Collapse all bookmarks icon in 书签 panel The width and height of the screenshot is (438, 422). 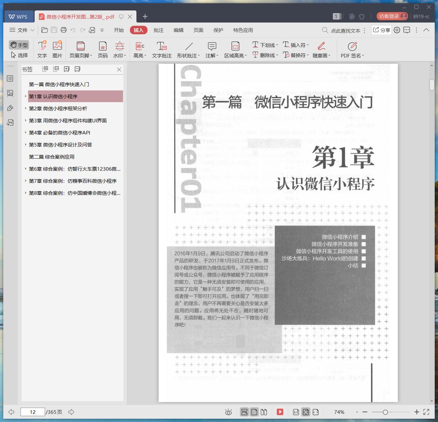56,69
